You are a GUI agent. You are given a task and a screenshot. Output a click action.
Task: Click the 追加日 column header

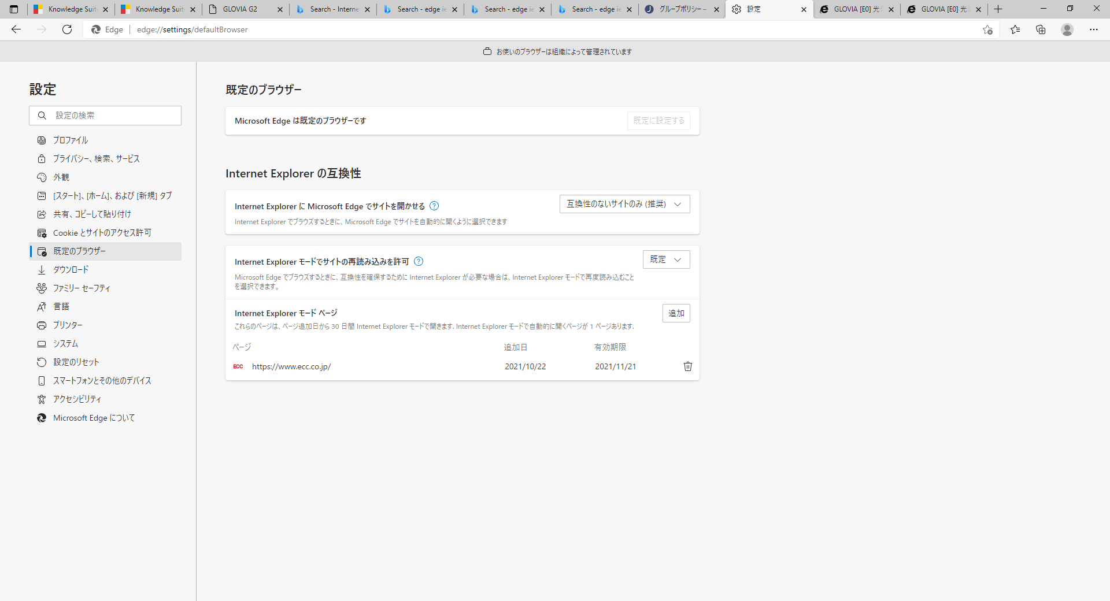click(x=516, y=347)
